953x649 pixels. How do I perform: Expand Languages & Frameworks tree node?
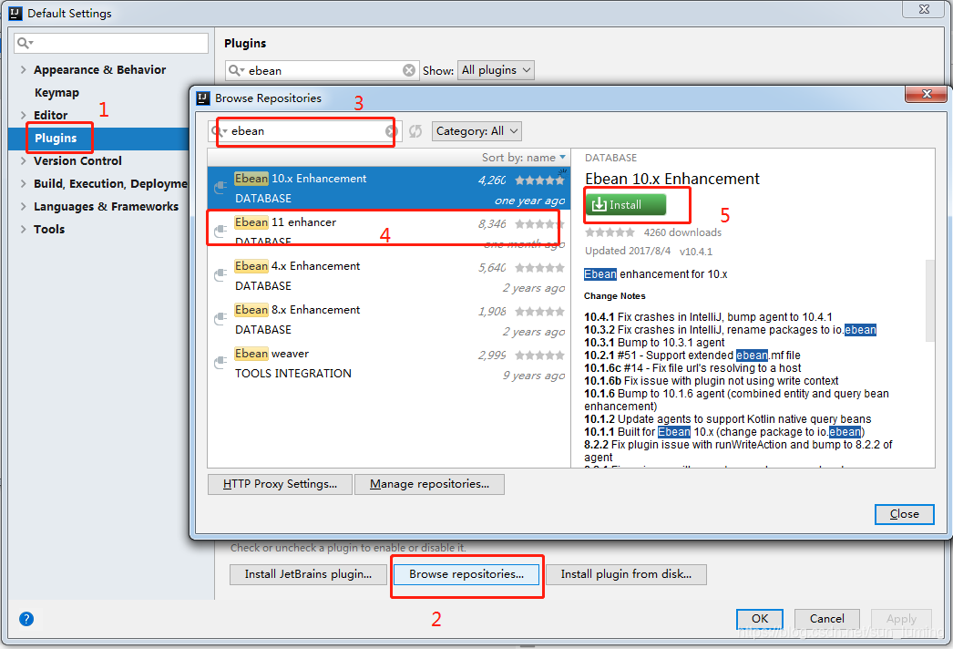point(23,206)
